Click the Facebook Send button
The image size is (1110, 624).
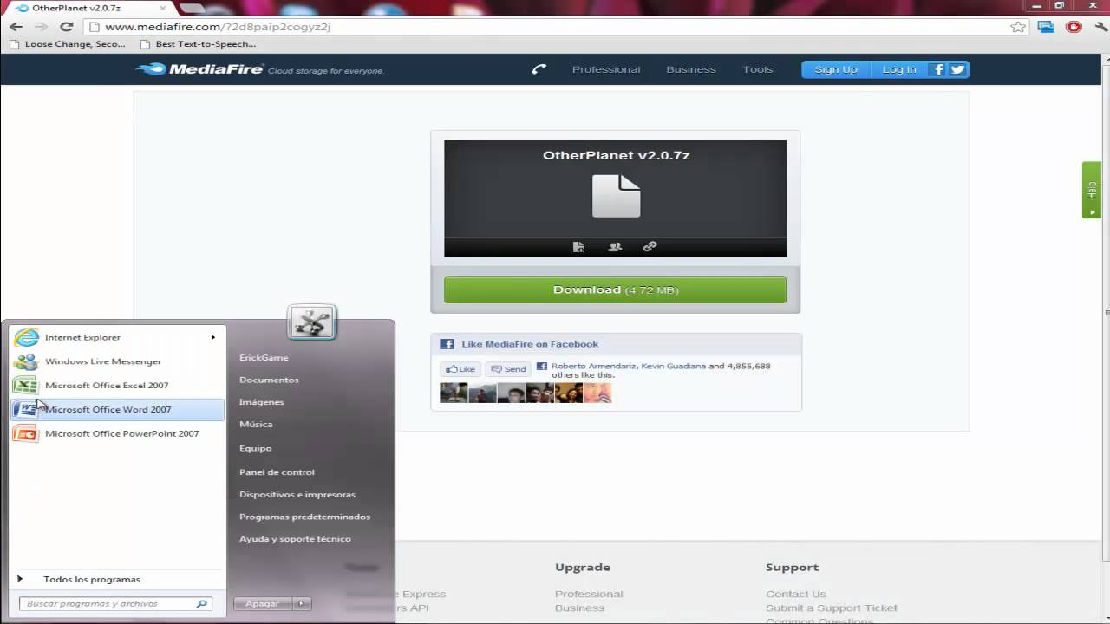(507, 369)
